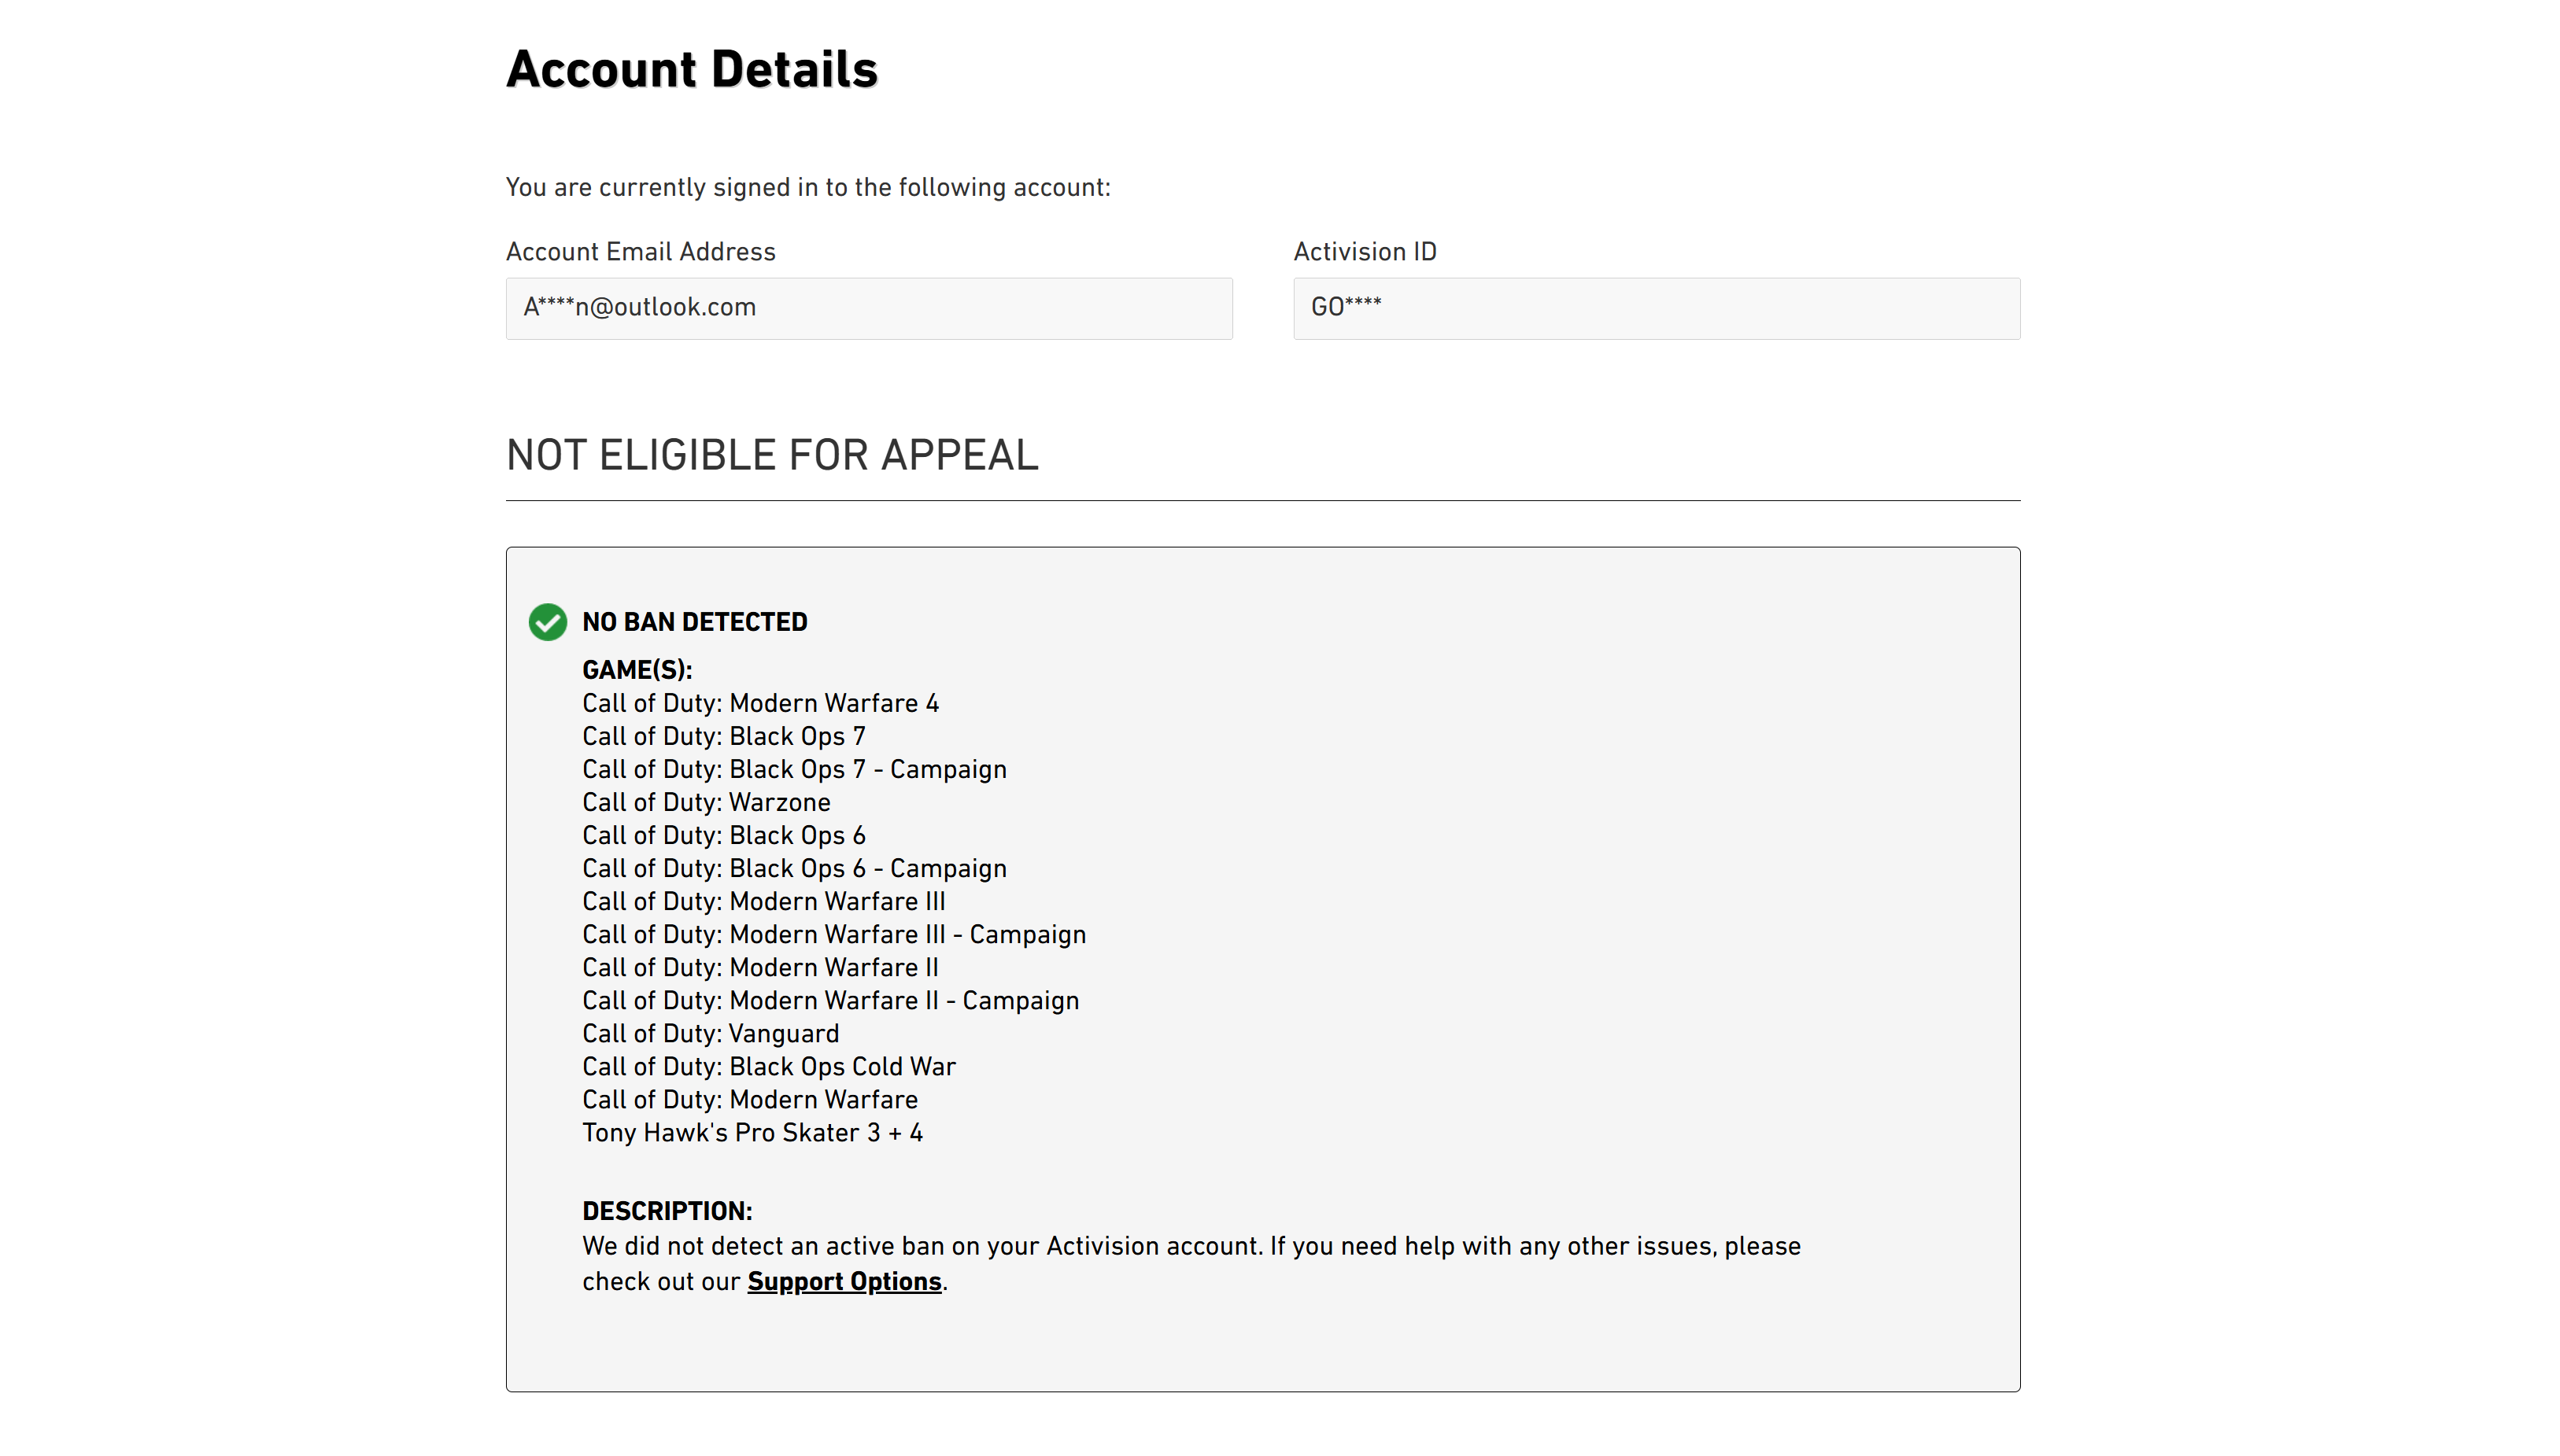Viewport: 2560px width, 1456px height.
Task: Click Tony Hawk's Pro Skater 3 + 4
Action: click(752, 1132)
